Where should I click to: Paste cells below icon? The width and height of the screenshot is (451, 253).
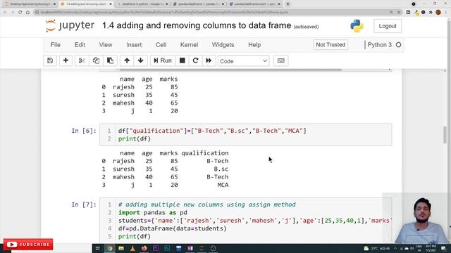point(110,60)
